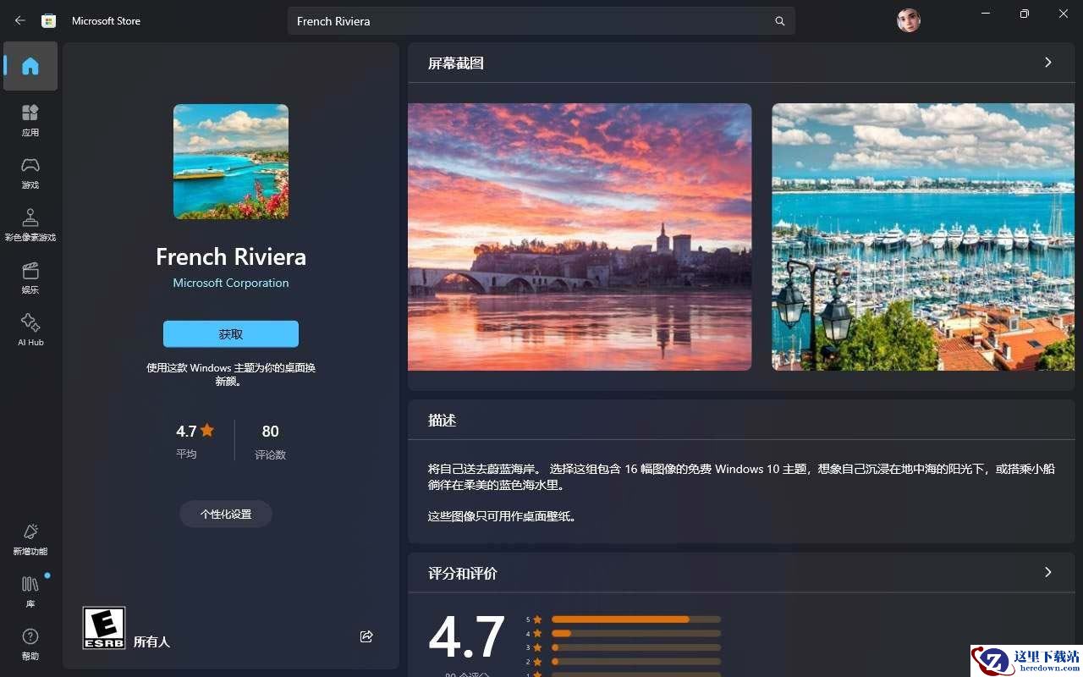Minimize the Microsoft Store window
1083x677 pixels.
click(986, 14)
